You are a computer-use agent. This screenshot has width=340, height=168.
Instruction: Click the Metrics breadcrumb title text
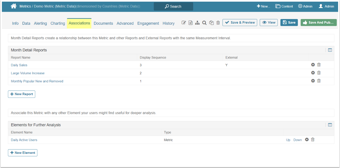[x=26, y=6]
